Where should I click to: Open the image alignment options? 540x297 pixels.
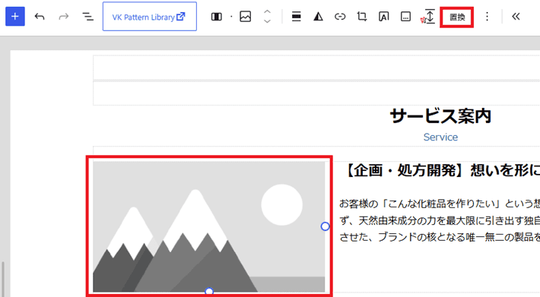click(296, 17)
